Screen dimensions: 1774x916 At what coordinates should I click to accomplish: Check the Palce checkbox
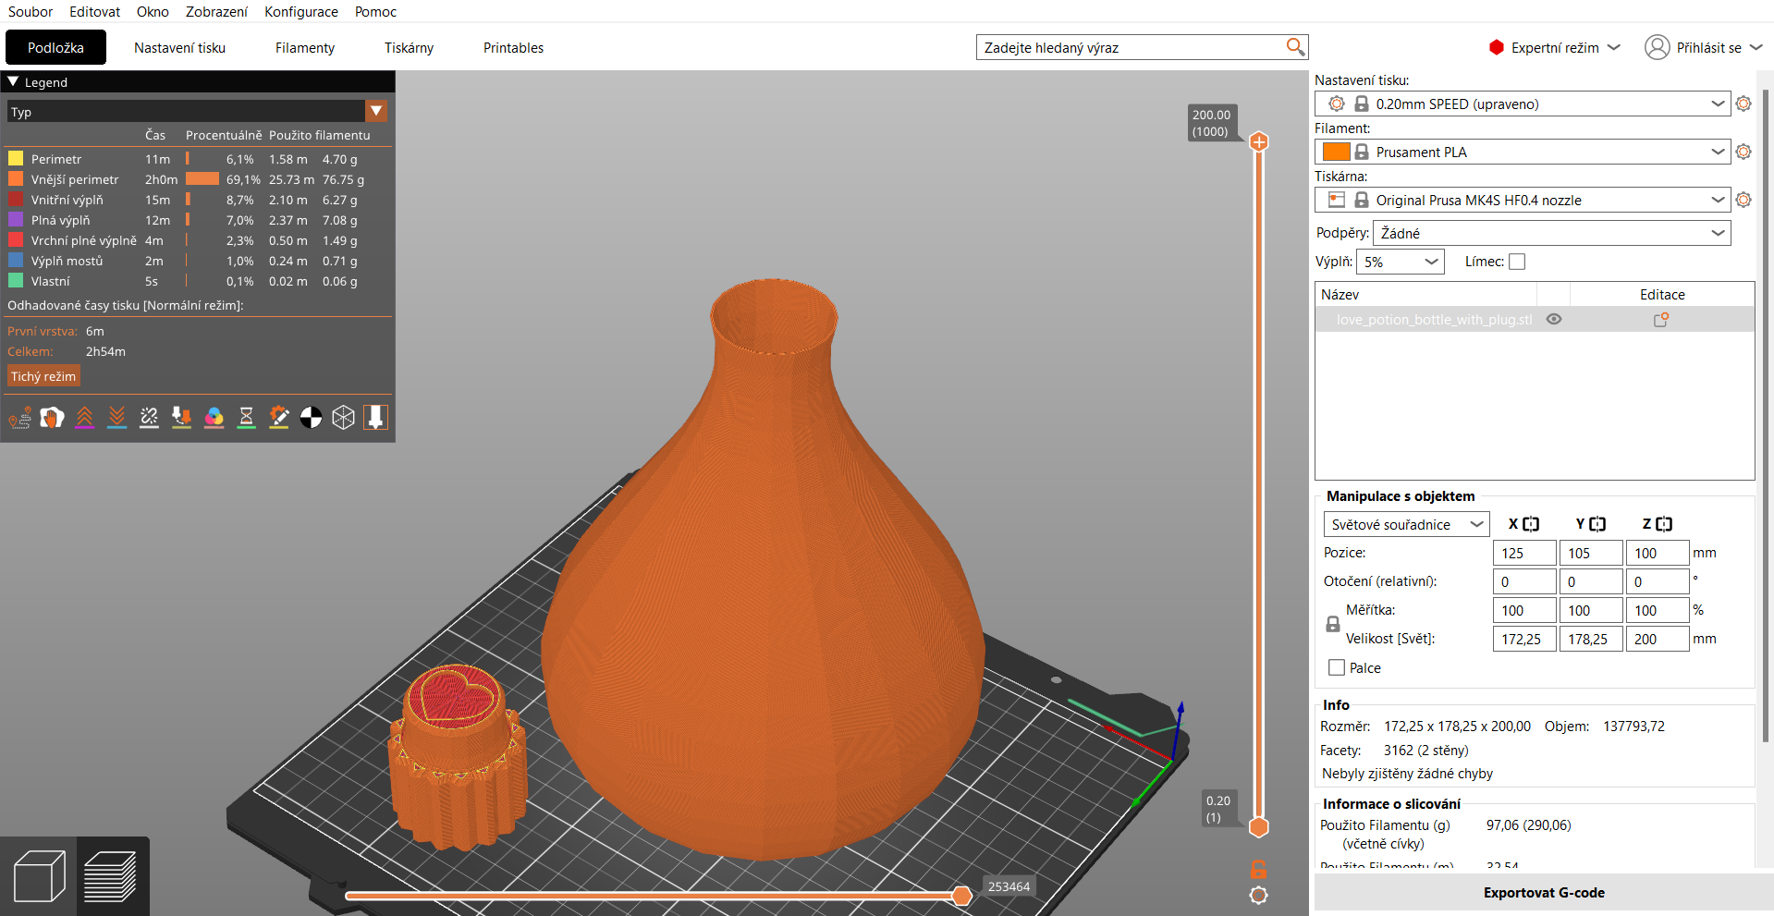1337,667
